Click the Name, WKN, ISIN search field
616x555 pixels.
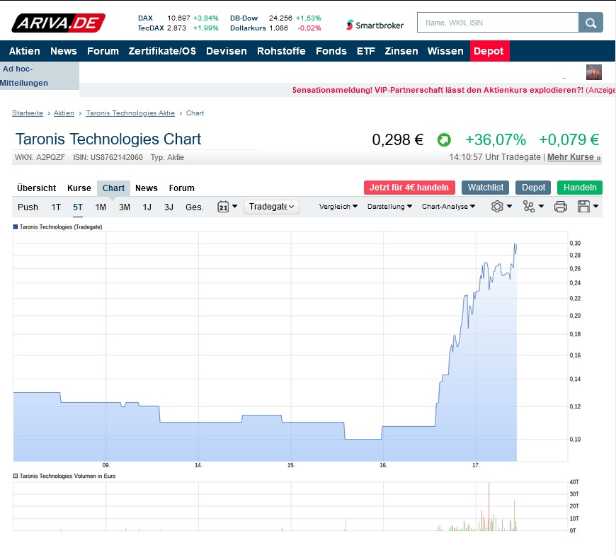[x=497, y=23]
